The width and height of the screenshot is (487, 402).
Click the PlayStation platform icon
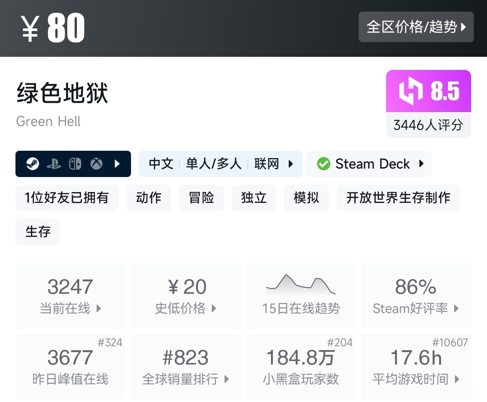(x=54, y=164)
